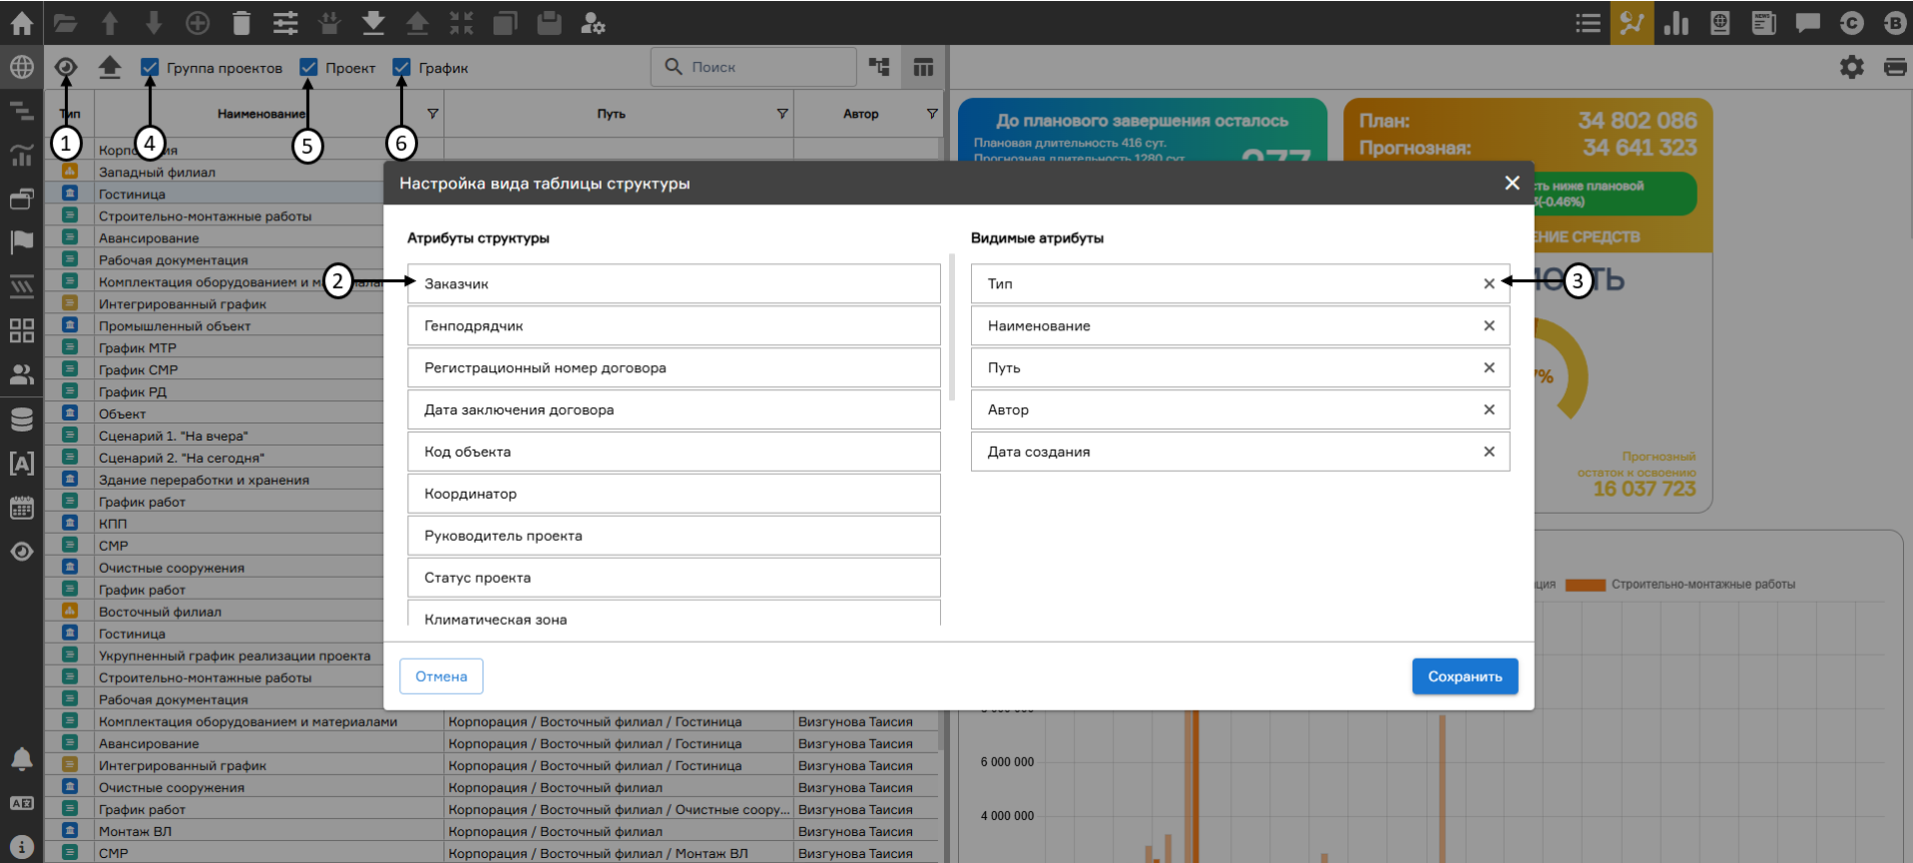Remove Путь from visible attributes
1913x863 pixels.
(1489, 367)
